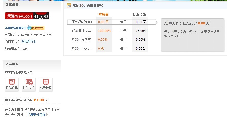Viewport: 227px width, 123px height.
Task: Select the 近30天退款率 row label
Action: click(82, 31)
